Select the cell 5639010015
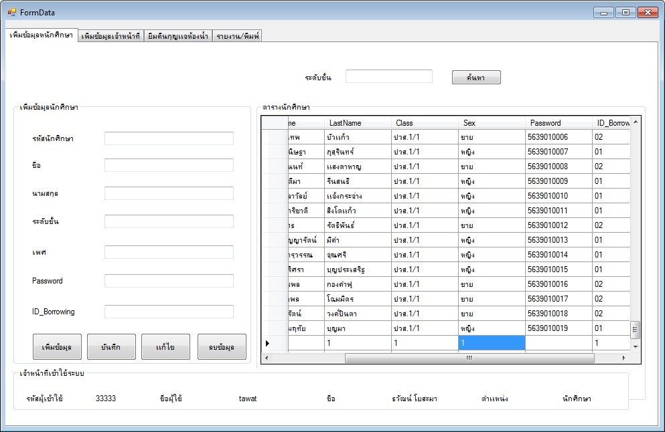The width and height of the screenshot is (665, 432). (x=559, y=269)
